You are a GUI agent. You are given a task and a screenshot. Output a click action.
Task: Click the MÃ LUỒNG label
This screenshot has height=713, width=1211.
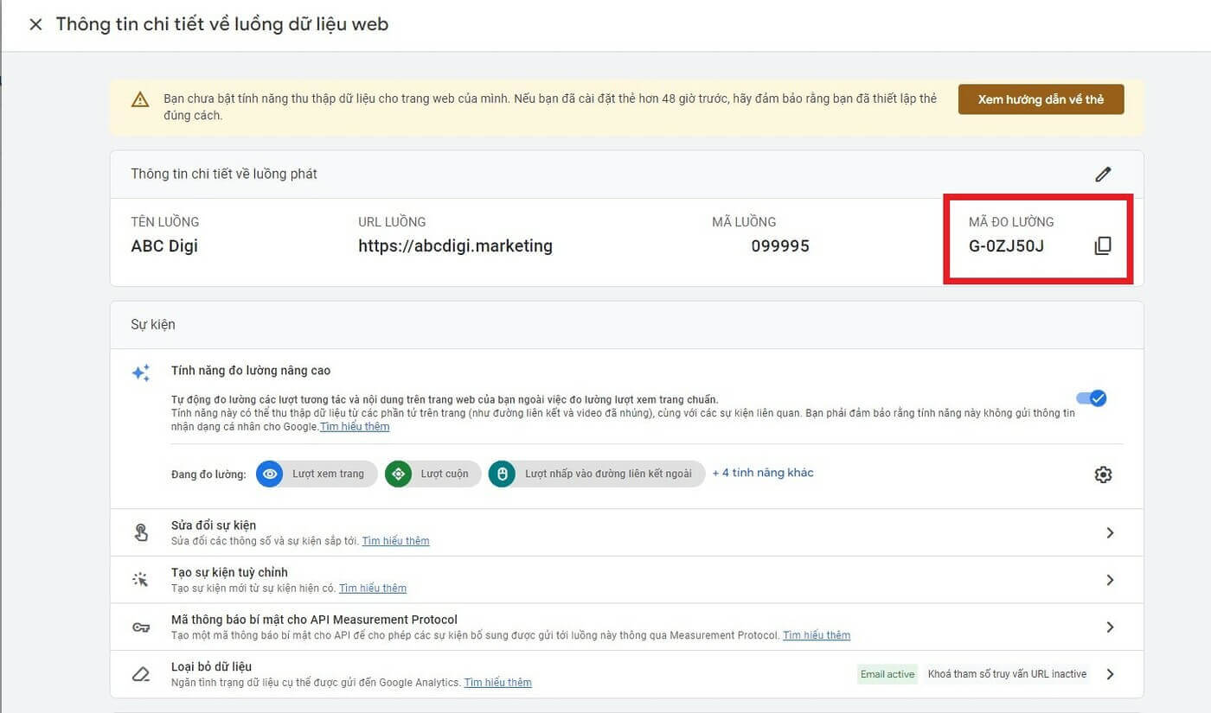(744, 222)
